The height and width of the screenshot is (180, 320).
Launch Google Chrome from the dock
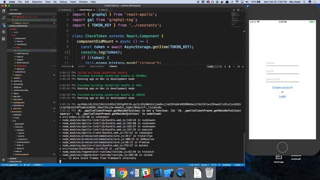tap(122, 173)
